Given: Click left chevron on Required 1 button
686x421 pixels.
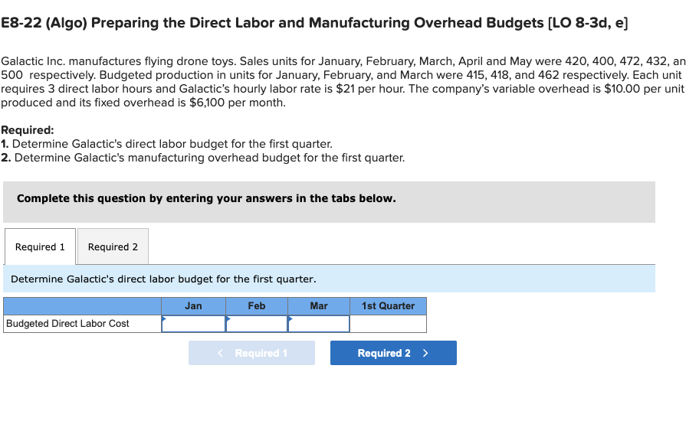Looking at the screenshot, I should coord(220,353).
